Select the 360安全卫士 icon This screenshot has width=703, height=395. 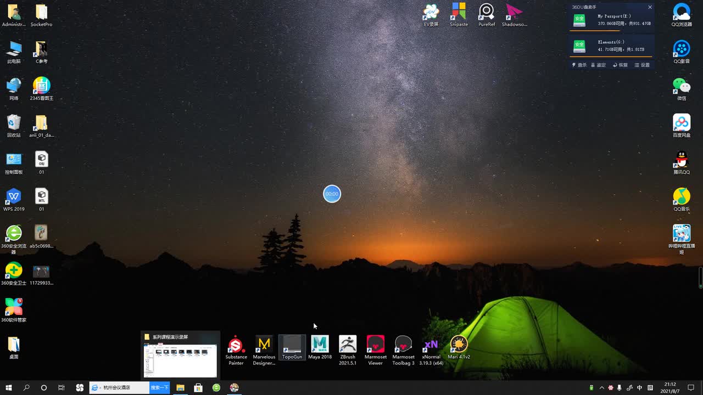[x=14, y=274]
